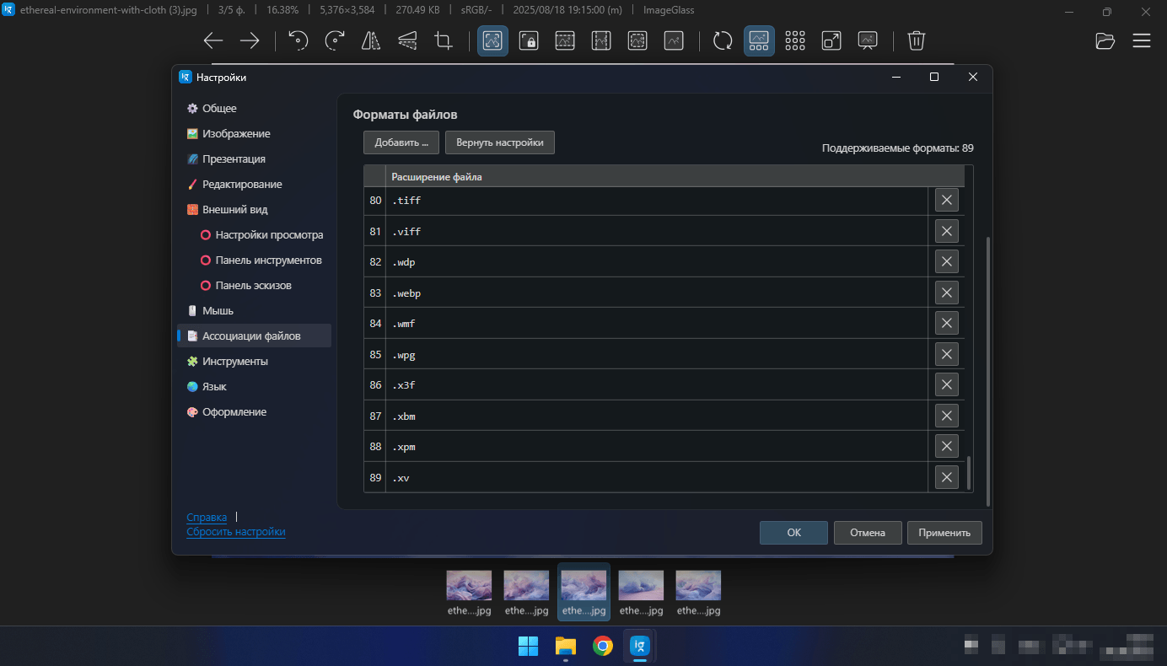Remove the .xv extension with X
Screen dimensions: 1167x666
947,477
